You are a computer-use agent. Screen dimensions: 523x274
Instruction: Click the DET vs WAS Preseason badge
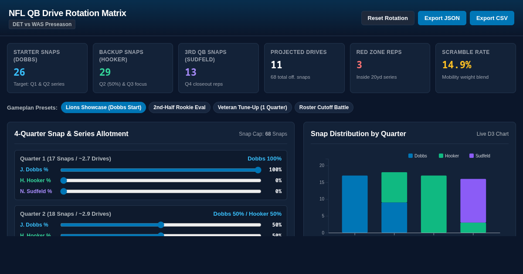pos(42,24)
